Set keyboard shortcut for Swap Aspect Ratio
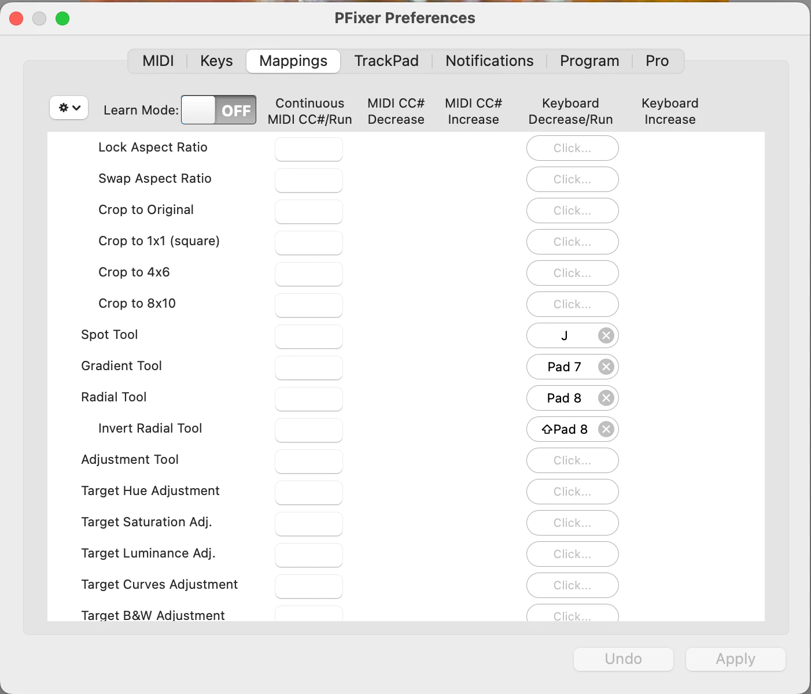Viewport: 811px width, 694px height. coord(573,179)
